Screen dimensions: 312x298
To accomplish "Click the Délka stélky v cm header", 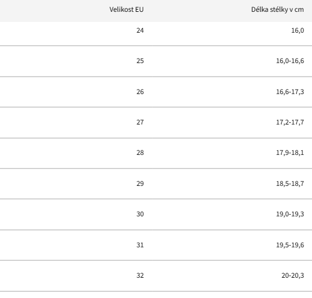I will pyautogui.click(x=277, y=10).
